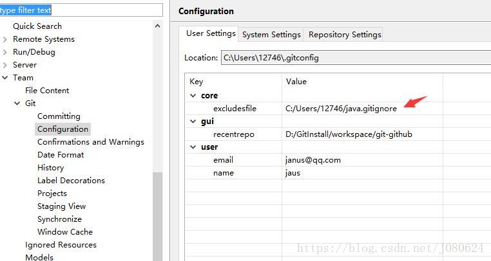The image size is (491, 261).
Task: Open Label Decorations preferences
Action: [71, 181]
